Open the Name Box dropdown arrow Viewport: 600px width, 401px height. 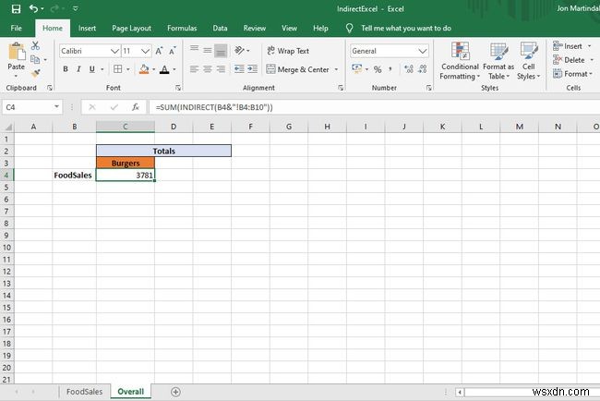[x=56, y=106]
